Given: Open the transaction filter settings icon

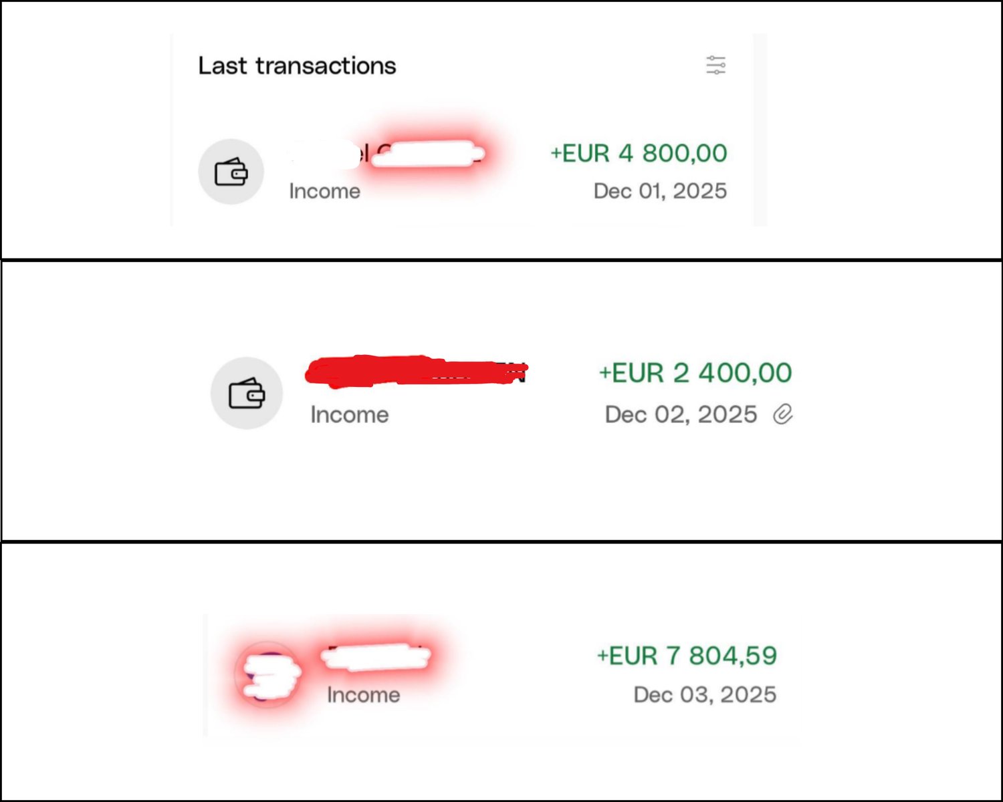Looking at the screenshot, I should pos(715,65).
